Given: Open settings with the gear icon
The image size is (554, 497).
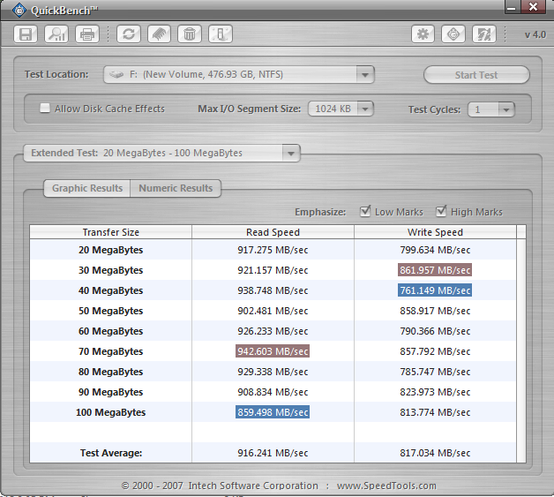Looking at the screenshot, I should (x=423, y=34).
